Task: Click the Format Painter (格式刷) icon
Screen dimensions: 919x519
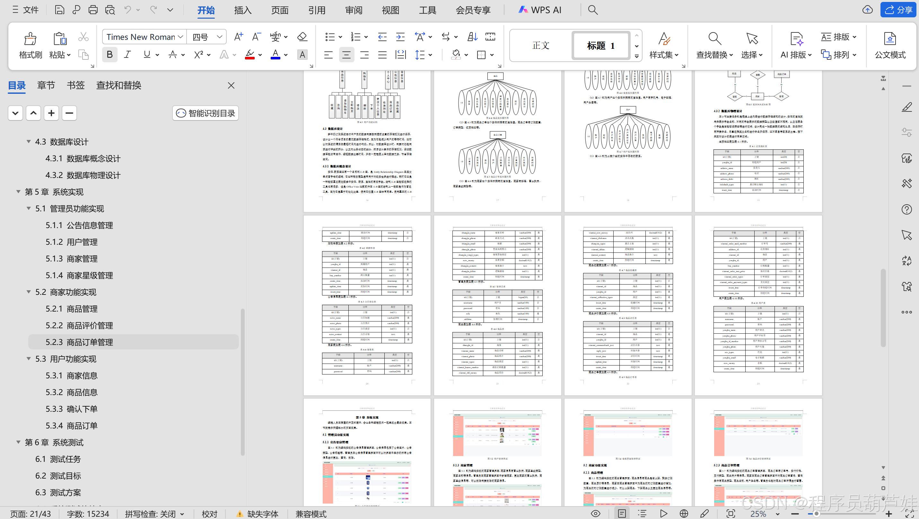Action: click(30, 39)
